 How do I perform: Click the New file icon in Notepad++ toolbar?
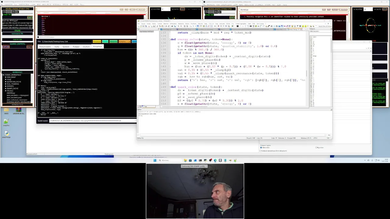[x=139, y=26]
